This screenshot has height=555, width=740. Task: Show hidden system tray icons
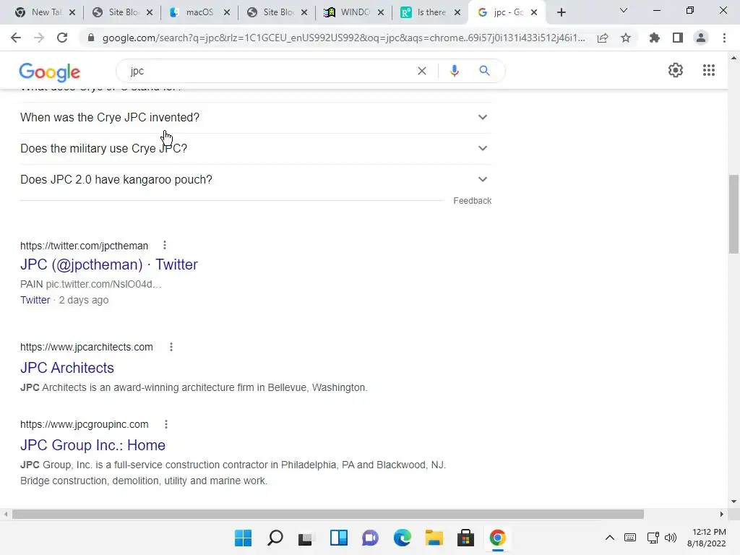(610, 538)
